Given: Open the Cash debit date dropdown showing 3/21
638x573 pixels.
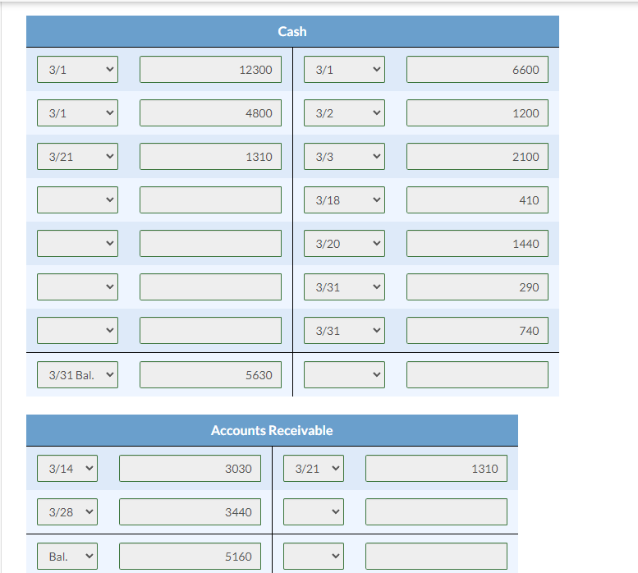Looking at the screenshot, I should 77,157.
